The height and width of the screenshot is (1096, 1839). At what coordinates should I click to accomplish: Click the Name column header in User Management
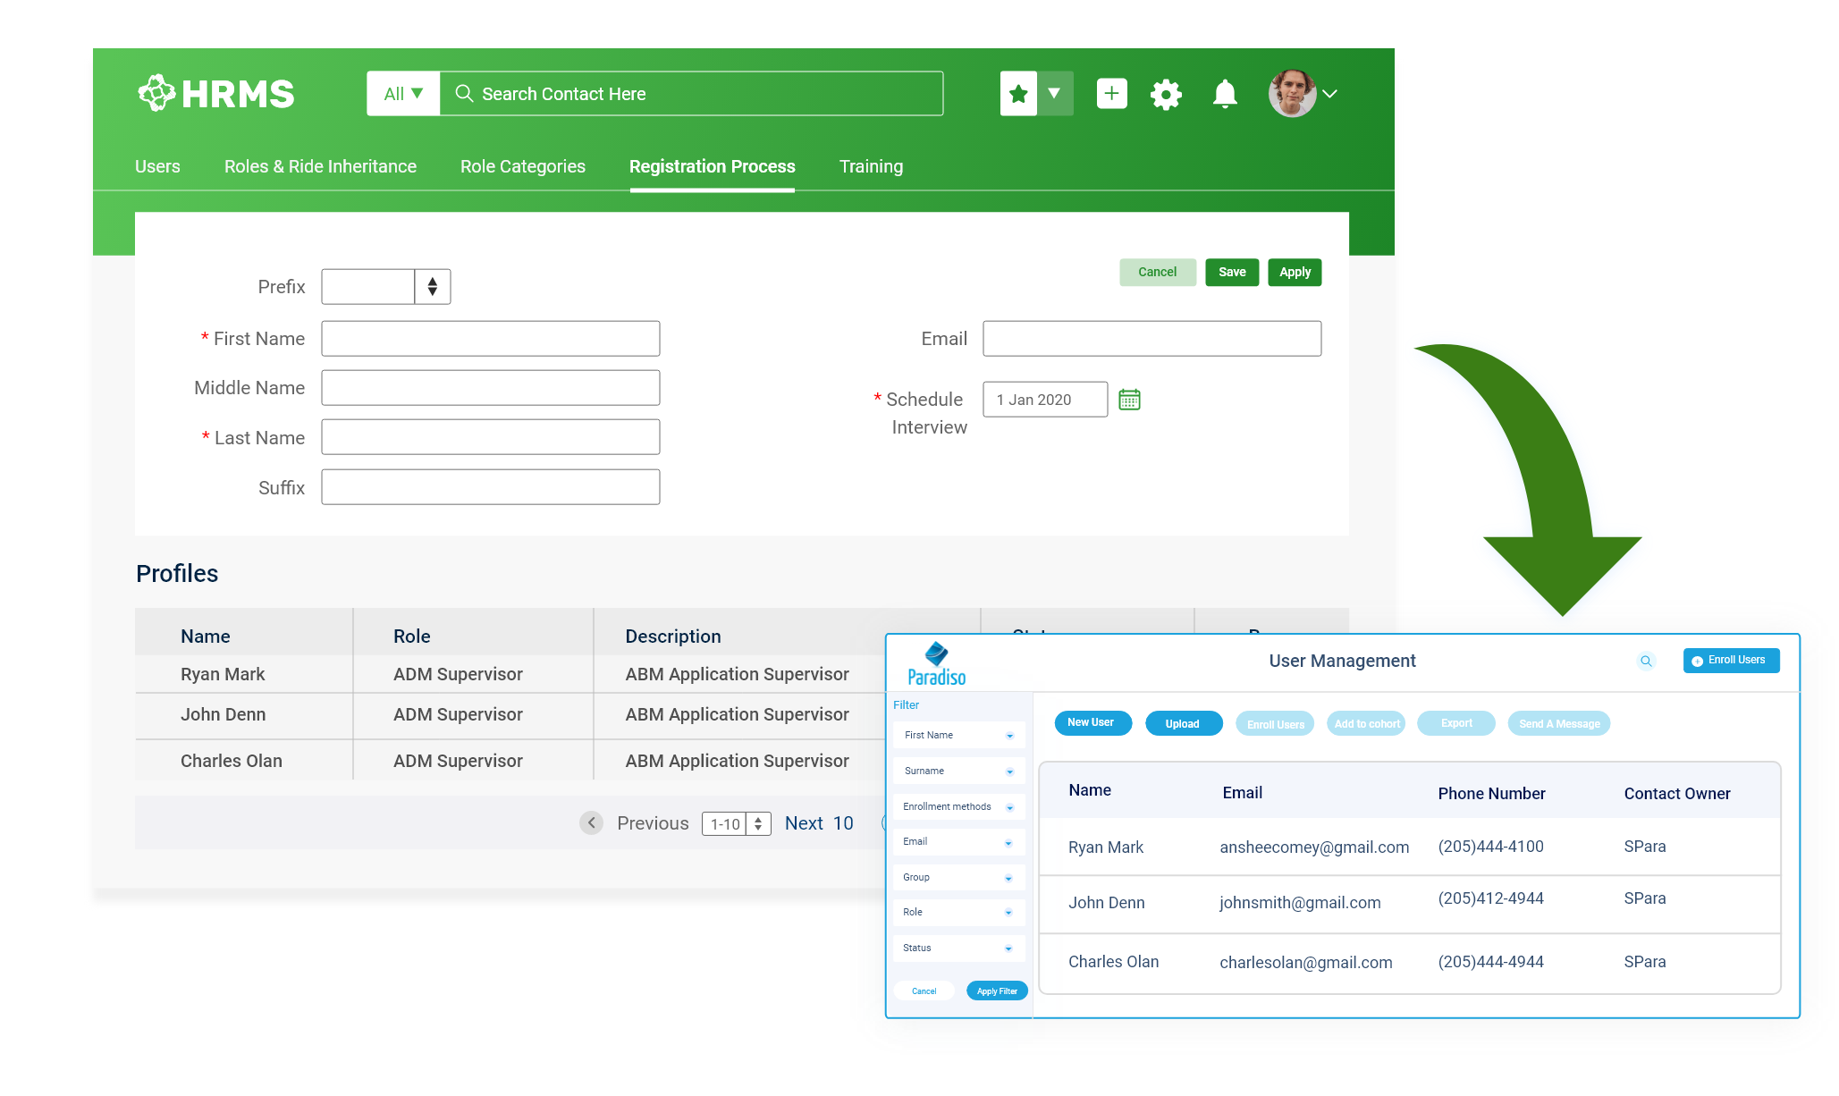coord(1090,790)
